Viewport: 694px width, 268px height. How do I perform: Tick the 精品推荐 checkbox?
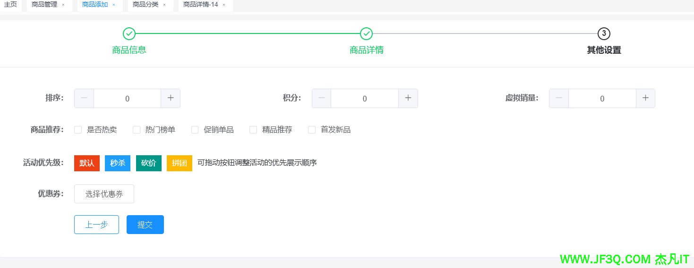click(x=253, y=130)
